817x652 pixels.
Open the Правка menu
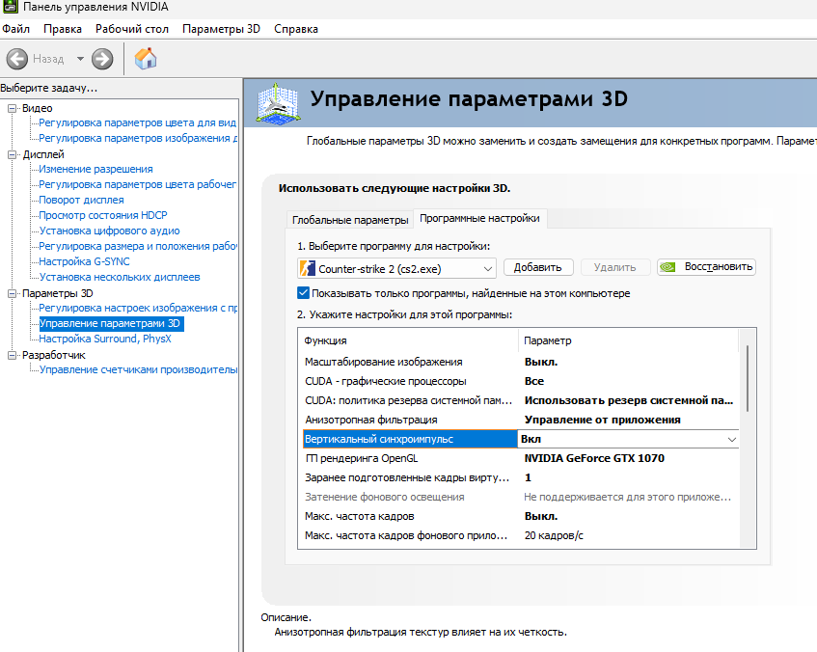pos(63,29)
